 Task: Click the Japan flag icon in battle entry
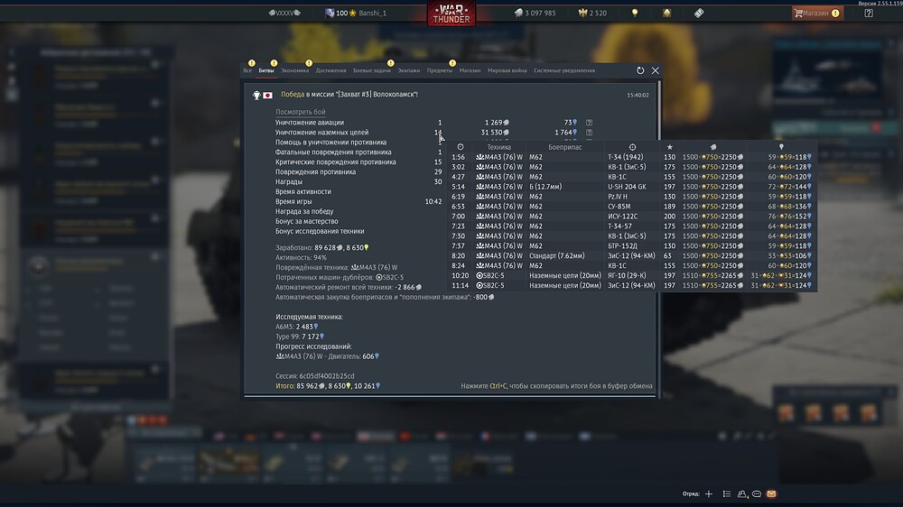[x=268, y=95]
